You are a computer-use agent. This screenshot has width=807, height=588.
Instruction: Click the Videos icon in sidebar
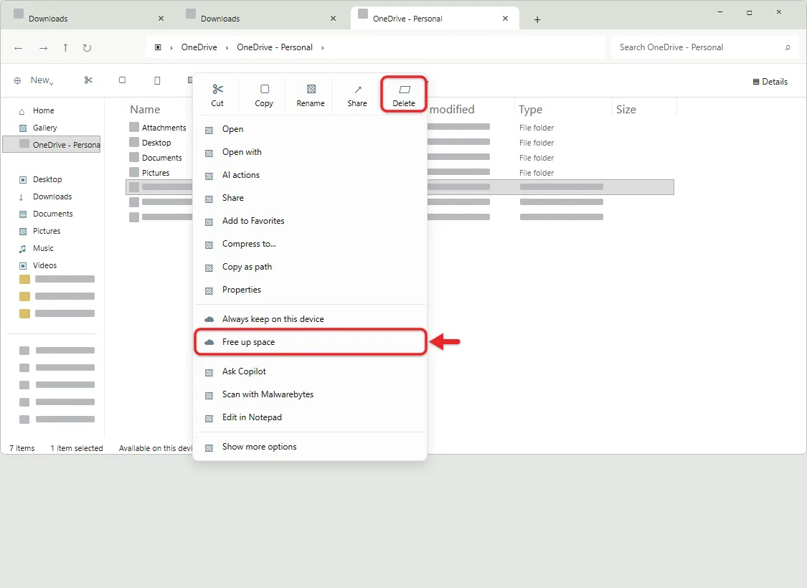pyautogui.click(x=23, y=265)
